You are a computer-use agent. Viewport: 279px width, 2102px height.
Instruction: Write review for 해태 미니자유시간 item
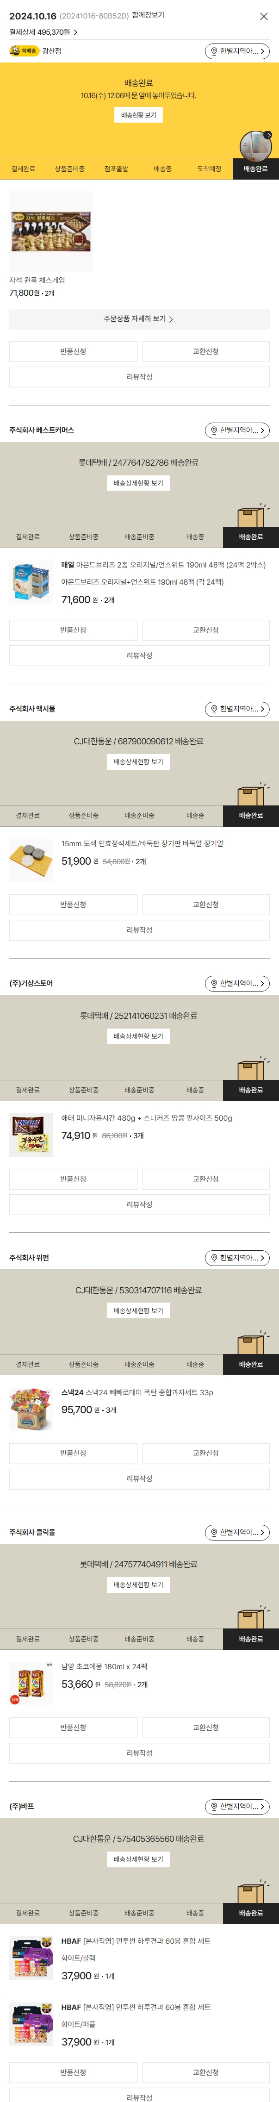[x=139, y=1204]
